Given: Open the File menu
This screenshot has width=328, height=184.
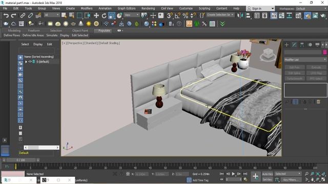Looking at the screenshot, I should [5, 8].
